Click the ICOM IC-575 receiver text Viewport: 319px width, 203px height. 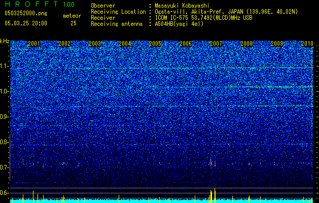pos(203,18)
